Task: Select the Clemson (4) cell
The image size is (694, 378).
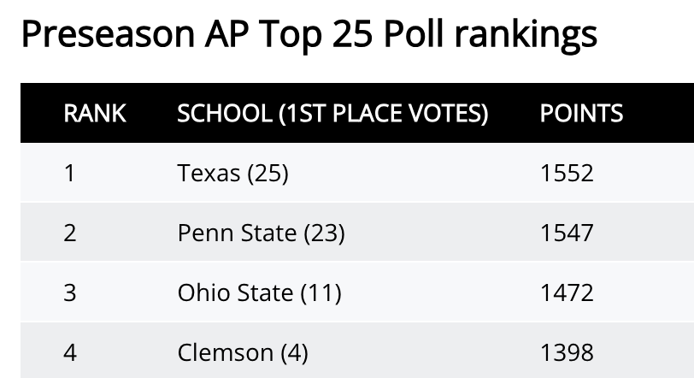Action: pos(243,351)
